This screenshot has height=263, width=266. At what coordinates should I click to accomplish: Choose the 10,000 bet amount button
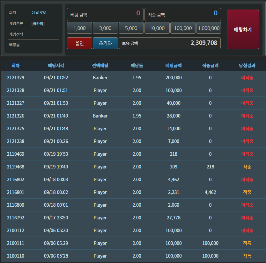point(157,28)
